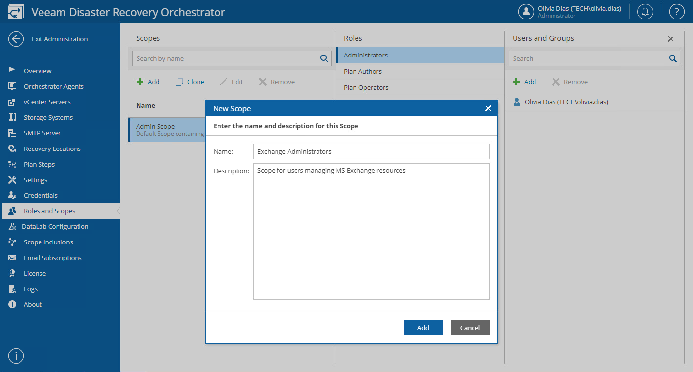Click the Scopes search magnifier icon
Screen dimensions: 693x372
pyautogui.click(x=324, y=58)
